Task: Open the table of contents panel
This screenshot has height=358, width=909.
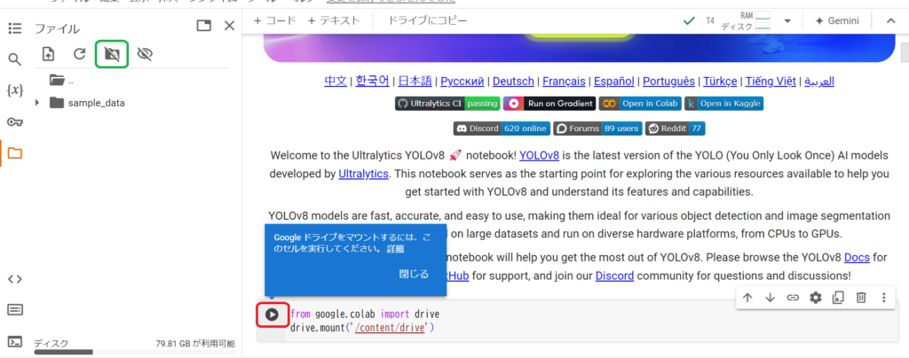Action: coord(14,28)
